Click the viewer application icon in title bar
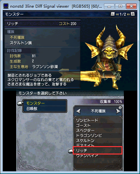Image resolution: width=140 pixels, height=174 pixels. [6, 6]
